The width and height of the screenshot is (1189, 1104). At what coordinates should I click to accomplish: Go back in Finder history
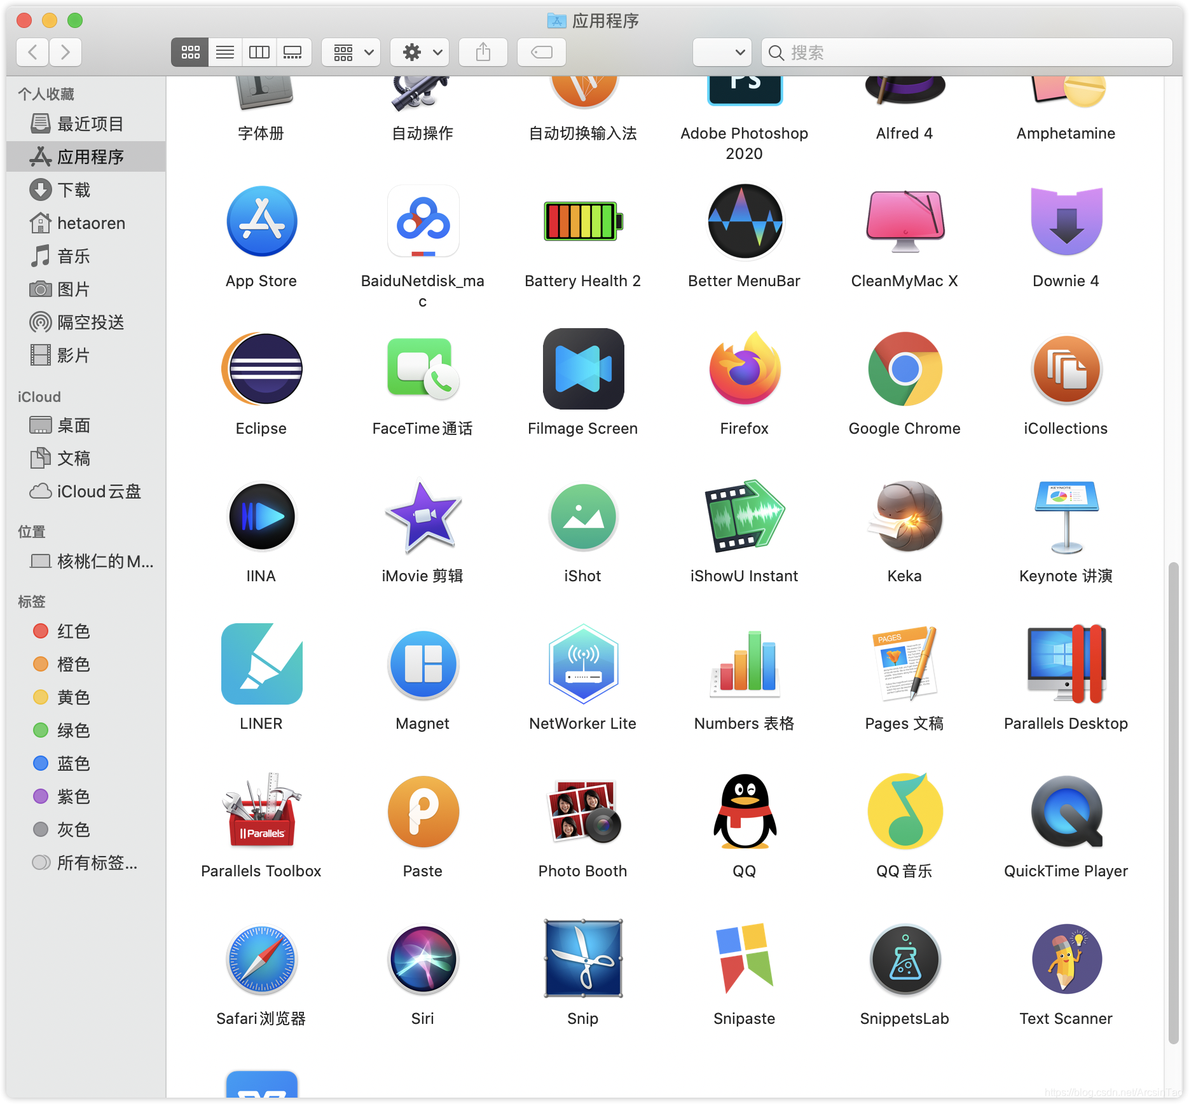click(33, 52)
